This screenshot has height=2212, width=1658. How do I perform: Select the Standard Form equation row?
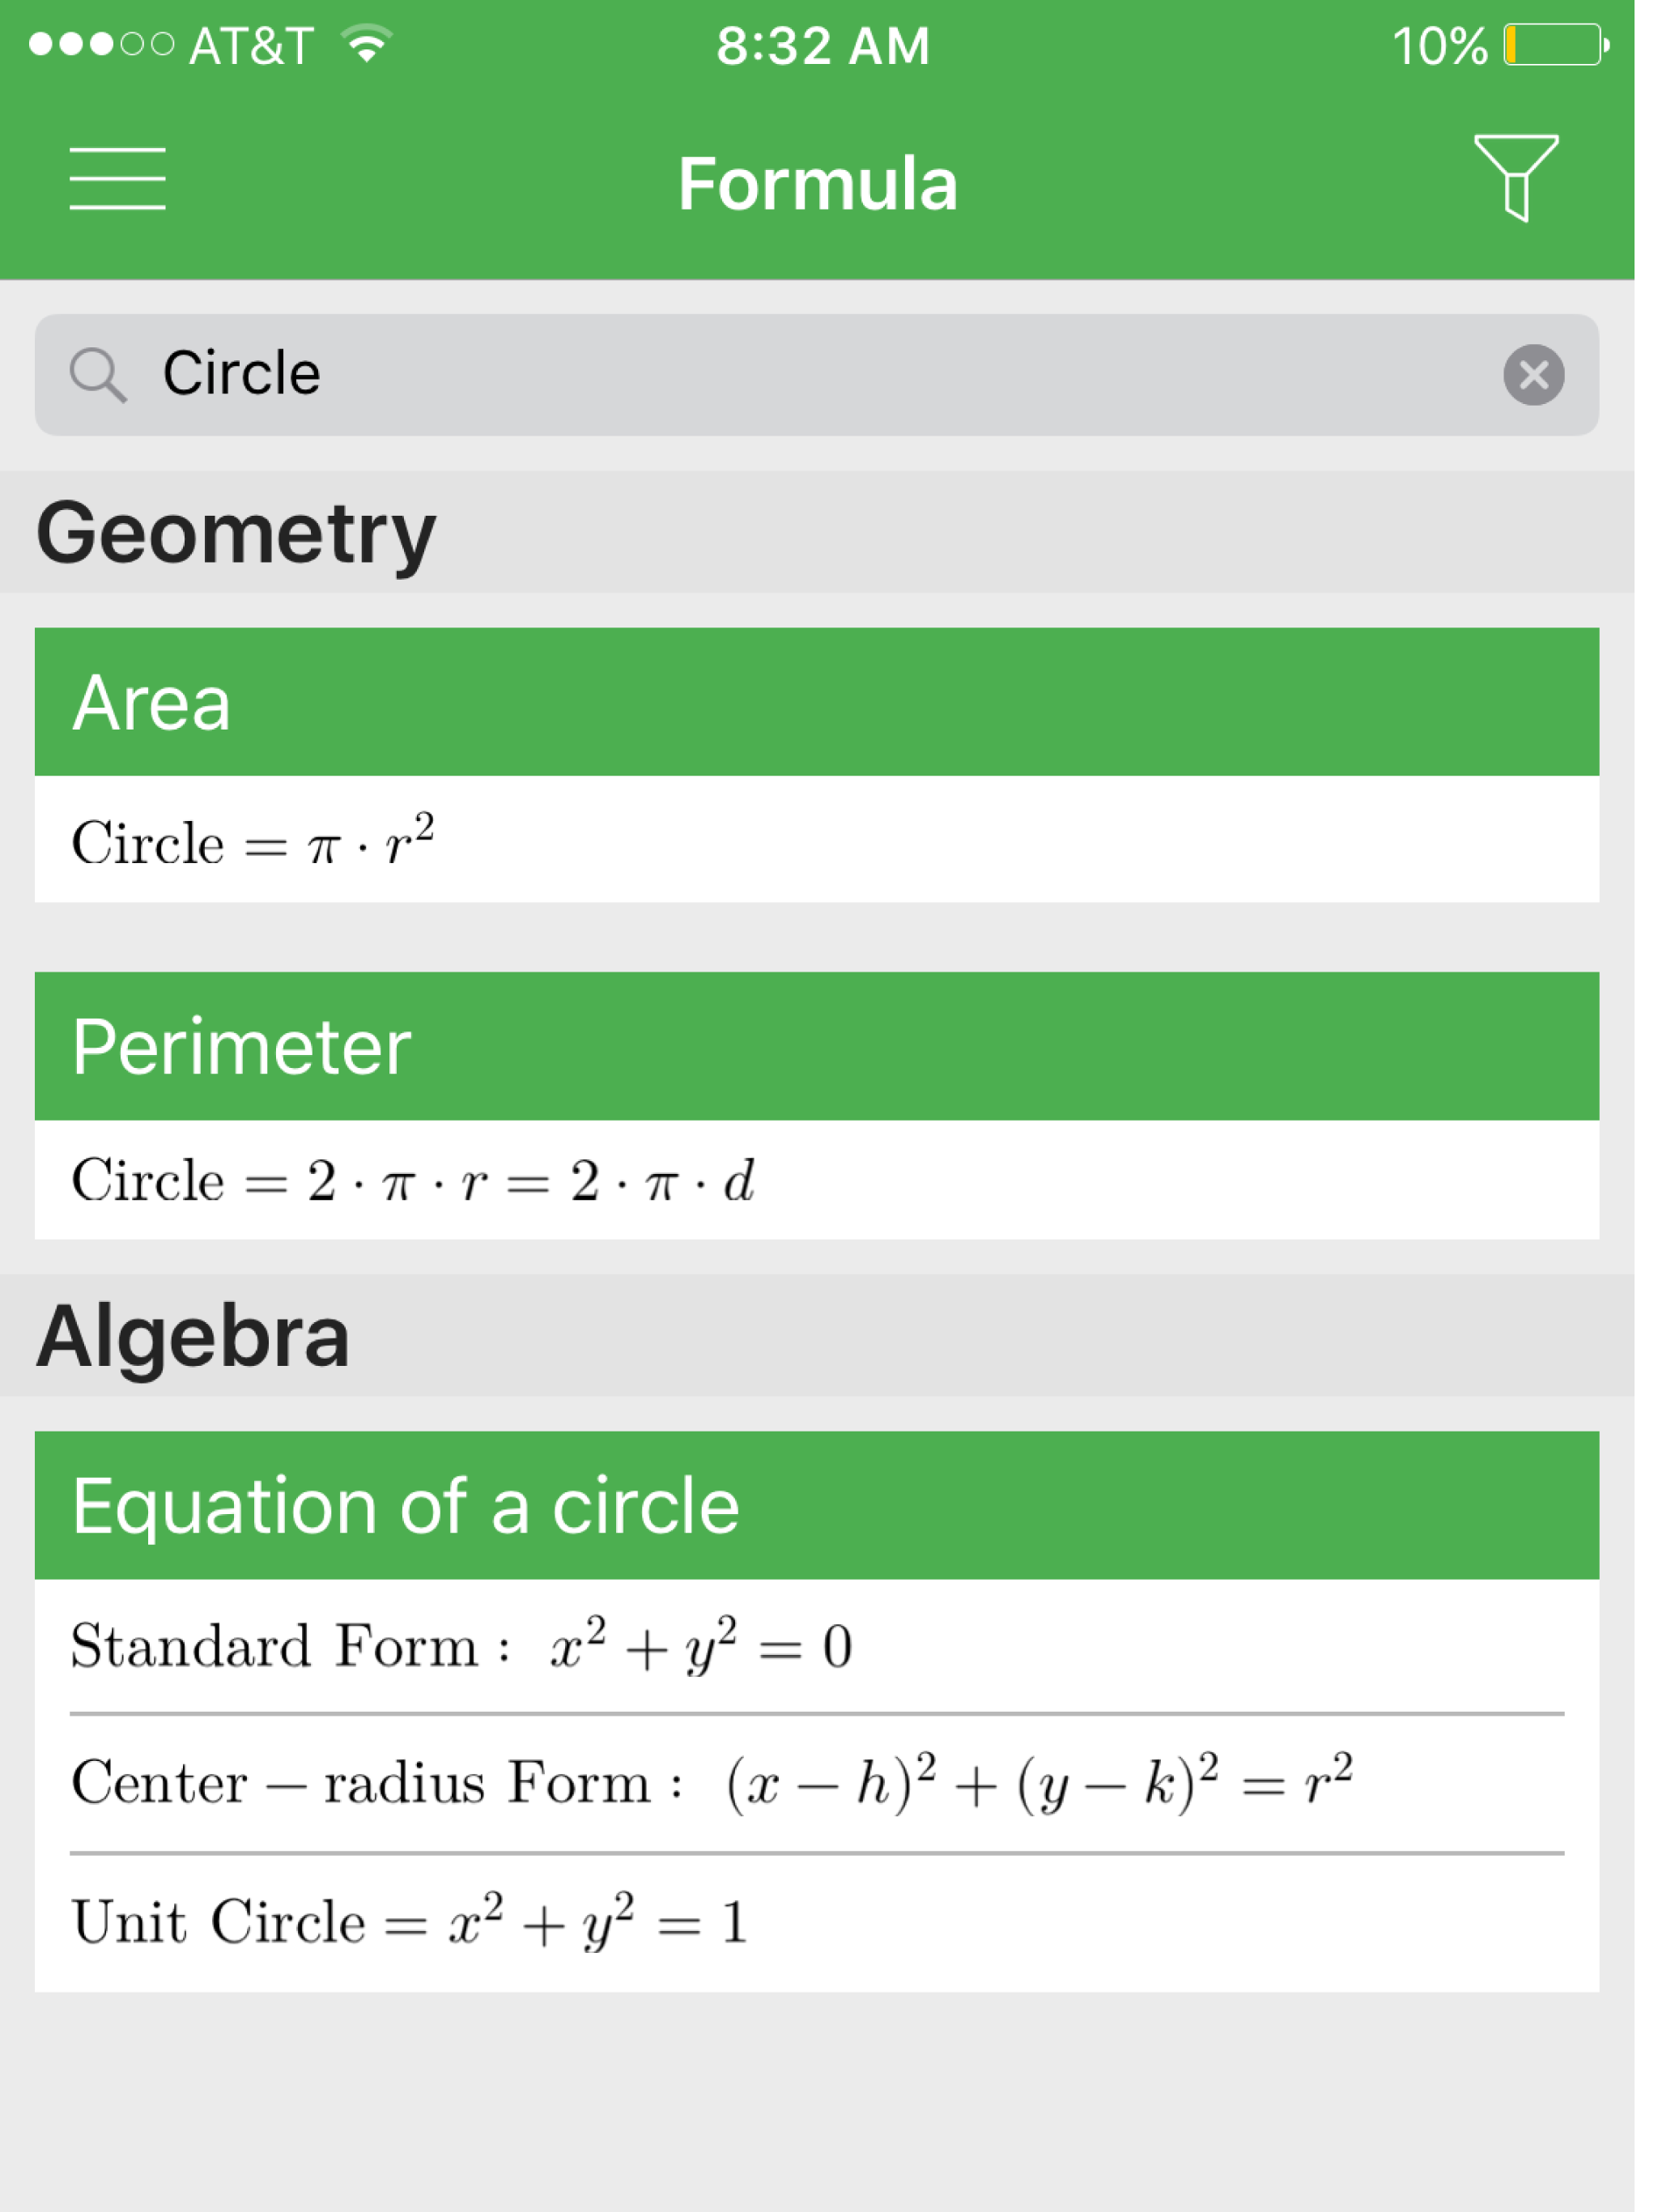(816, 1647)
